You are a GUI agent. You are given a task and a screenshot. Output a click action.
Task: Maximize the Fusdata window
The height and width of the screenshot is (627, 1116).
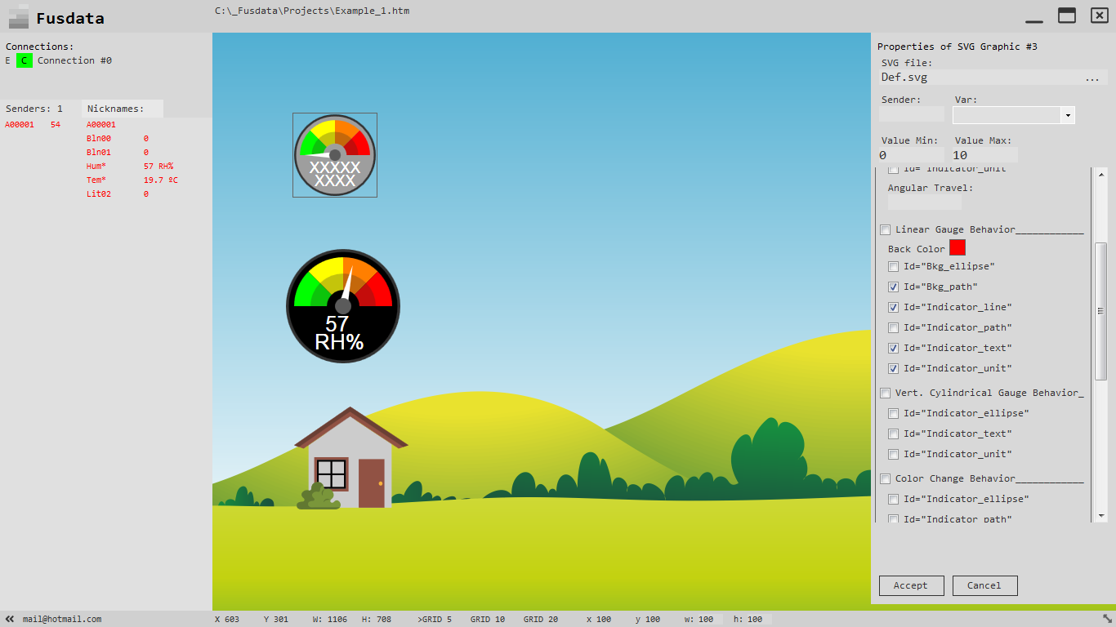pos(1067,16)
